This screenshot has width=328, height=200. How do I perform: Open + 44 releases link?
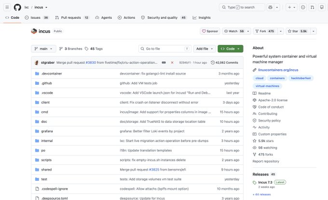coord(261,194)
